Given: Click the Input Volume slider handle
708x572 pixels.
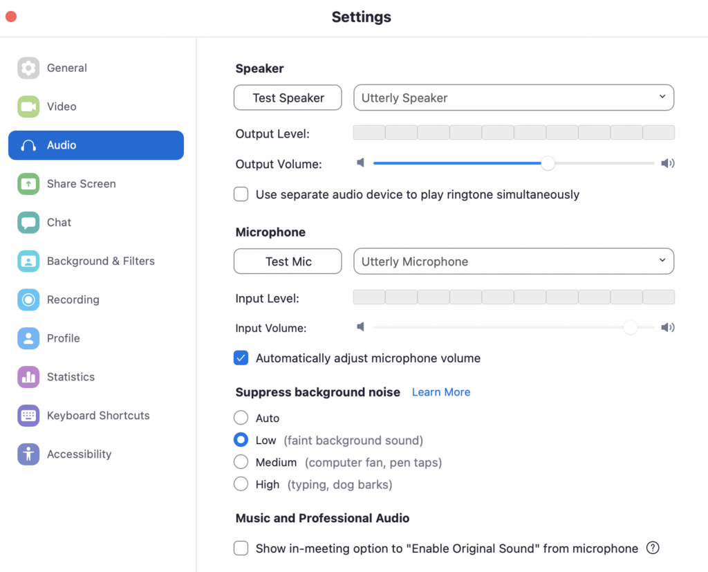Looking at the screenshot, I should point(630,327).
